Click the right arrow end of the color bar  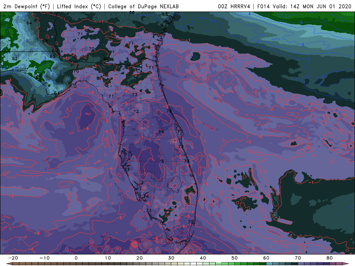pos(346,263)
